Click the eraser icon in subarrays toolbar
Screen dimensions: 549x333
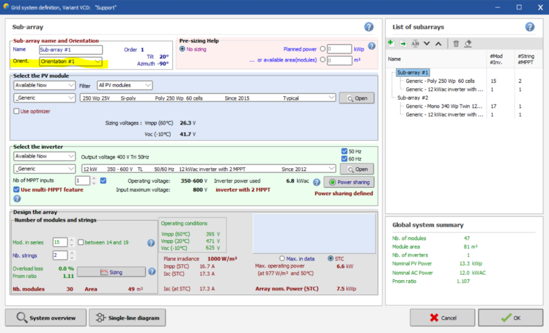click(x=468, y=43)
